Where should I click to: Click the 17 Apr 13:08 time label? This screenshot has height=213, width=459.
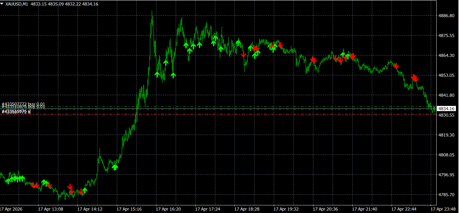51,209
